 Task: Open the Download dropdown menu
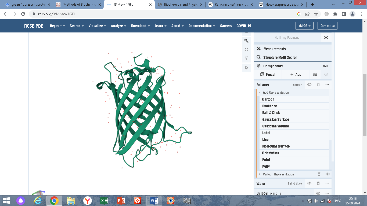pos(140,26)
